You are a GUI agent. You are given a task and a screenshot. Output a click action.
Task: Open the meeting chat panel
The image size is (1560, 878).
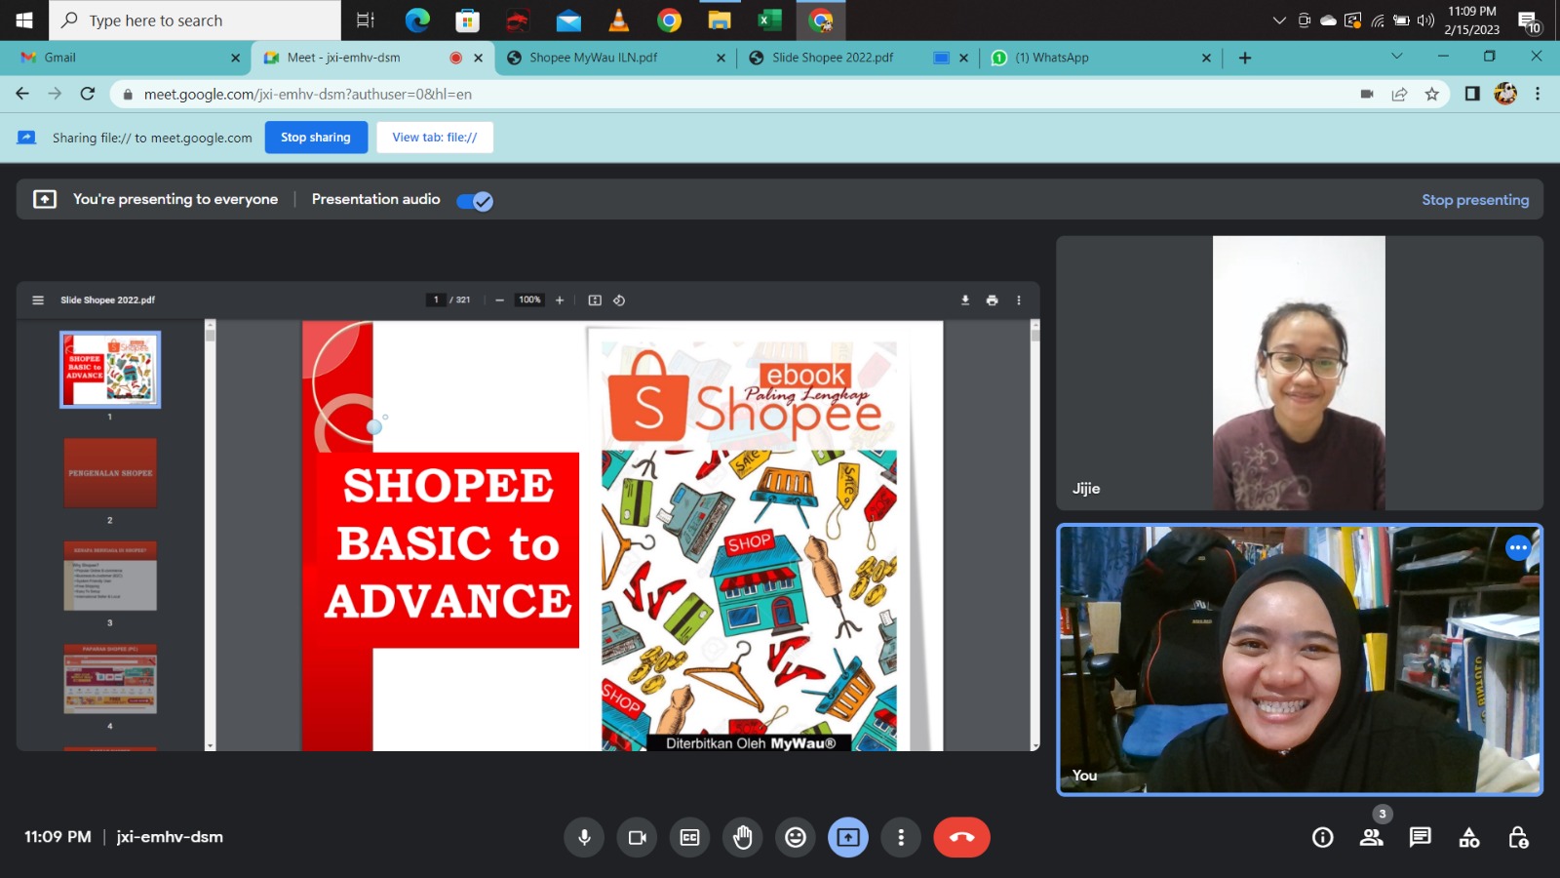(1420, 837)
